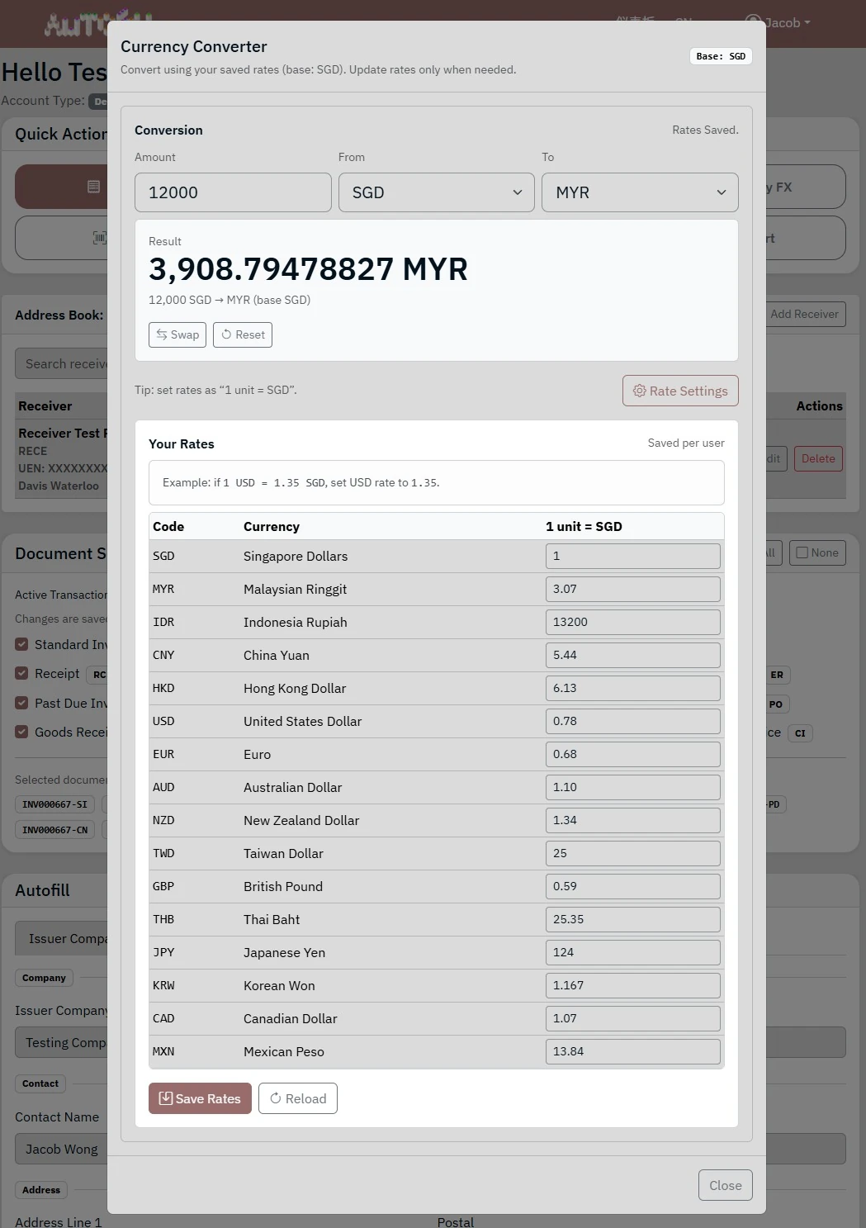Uncheck the Receipt checkbox
Image resolution: width=866 pixels, height=1228 pixels.
[21, 674]
